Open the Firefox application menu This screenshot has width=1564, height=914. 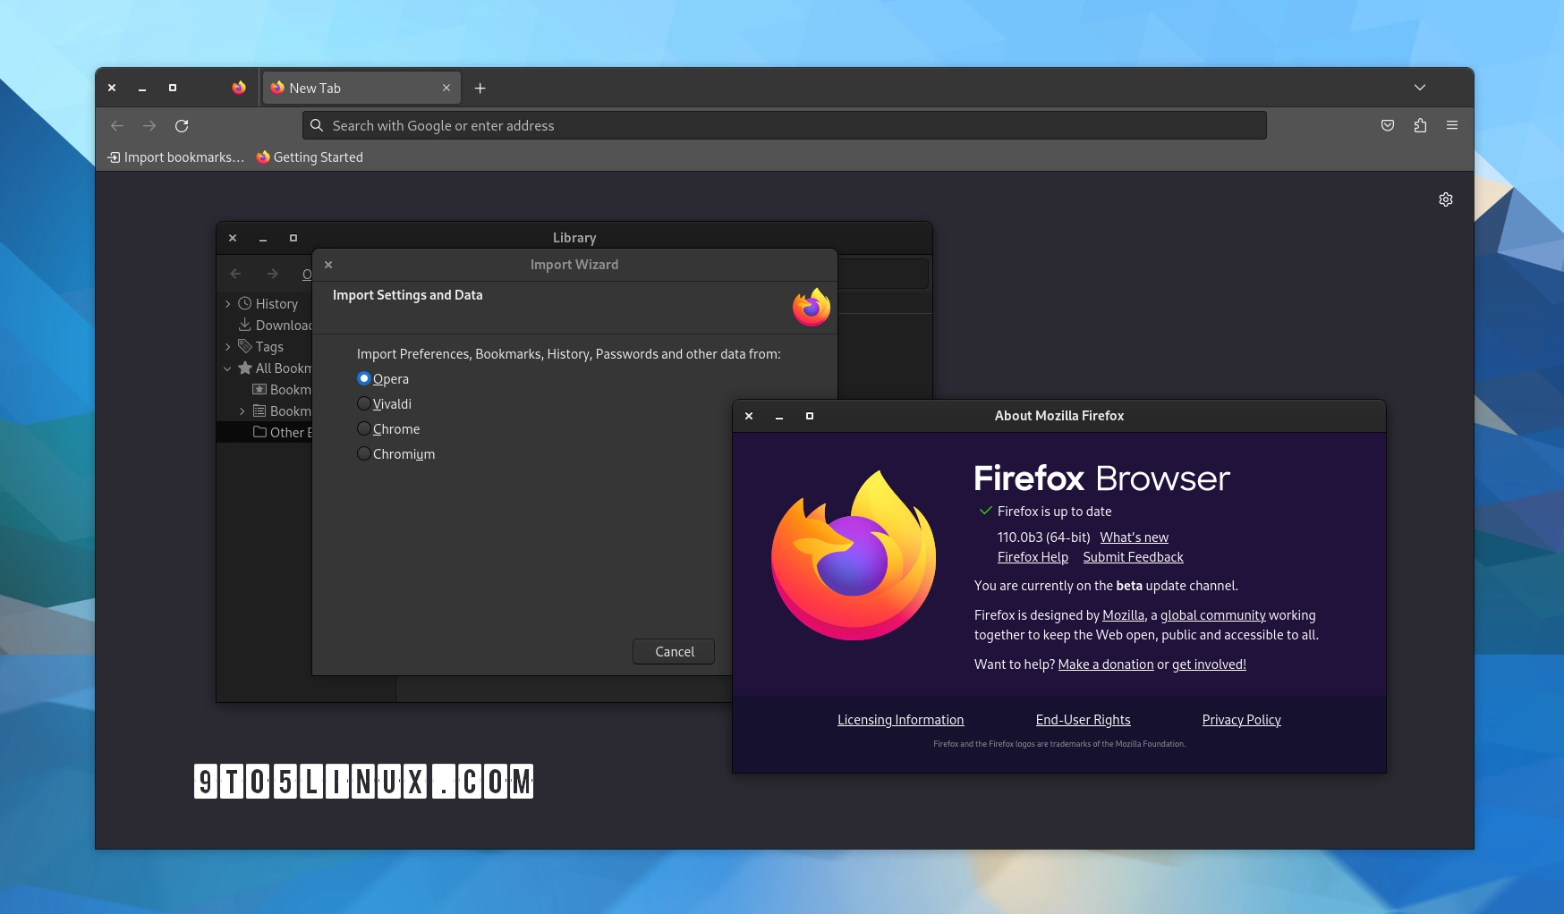1452,125
